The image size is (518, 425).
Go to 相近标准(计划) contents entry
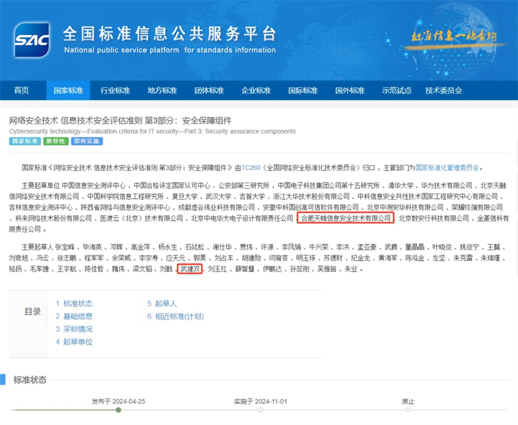pyautogui.click(x=175, y=316)
